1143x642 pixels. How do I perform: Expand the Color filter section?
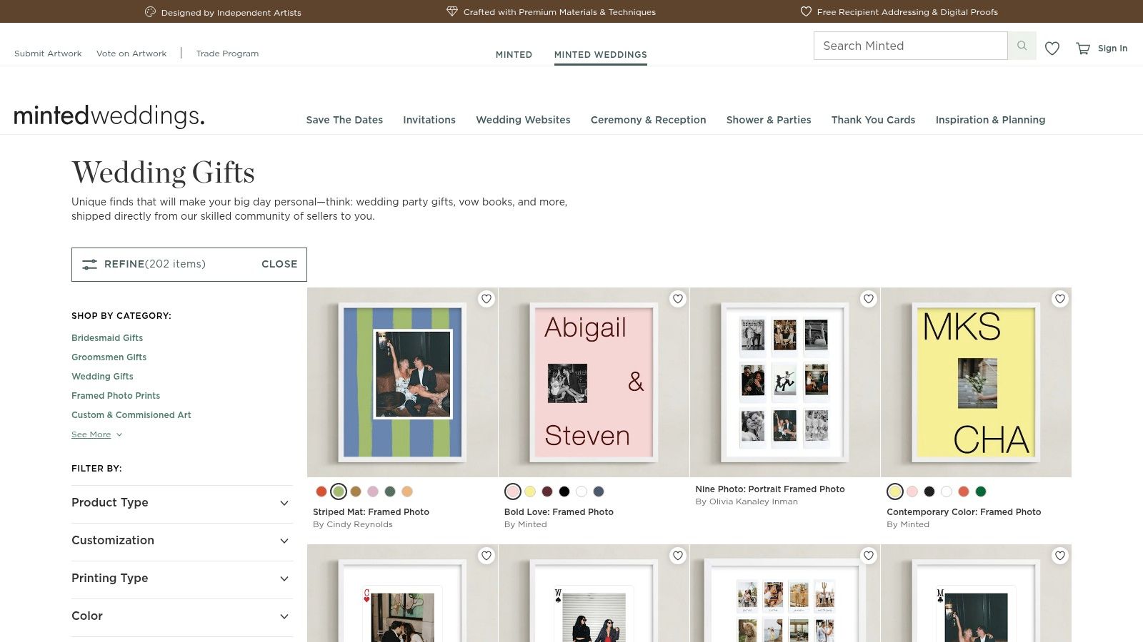[181, 616]
